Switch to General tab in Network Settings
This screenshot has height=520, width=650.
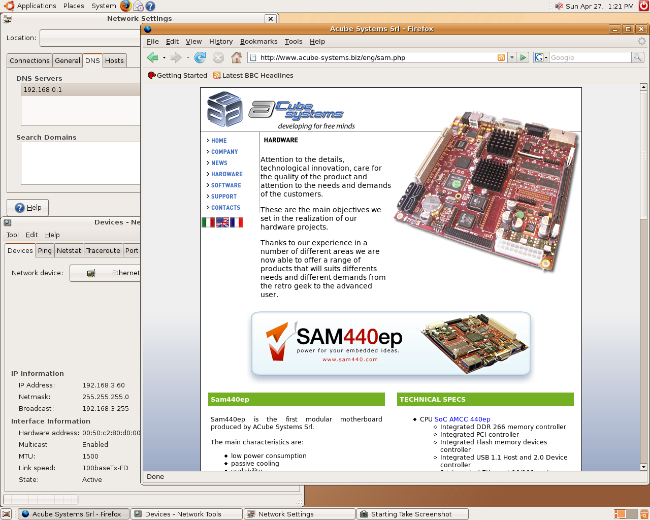tap(68, 61)
